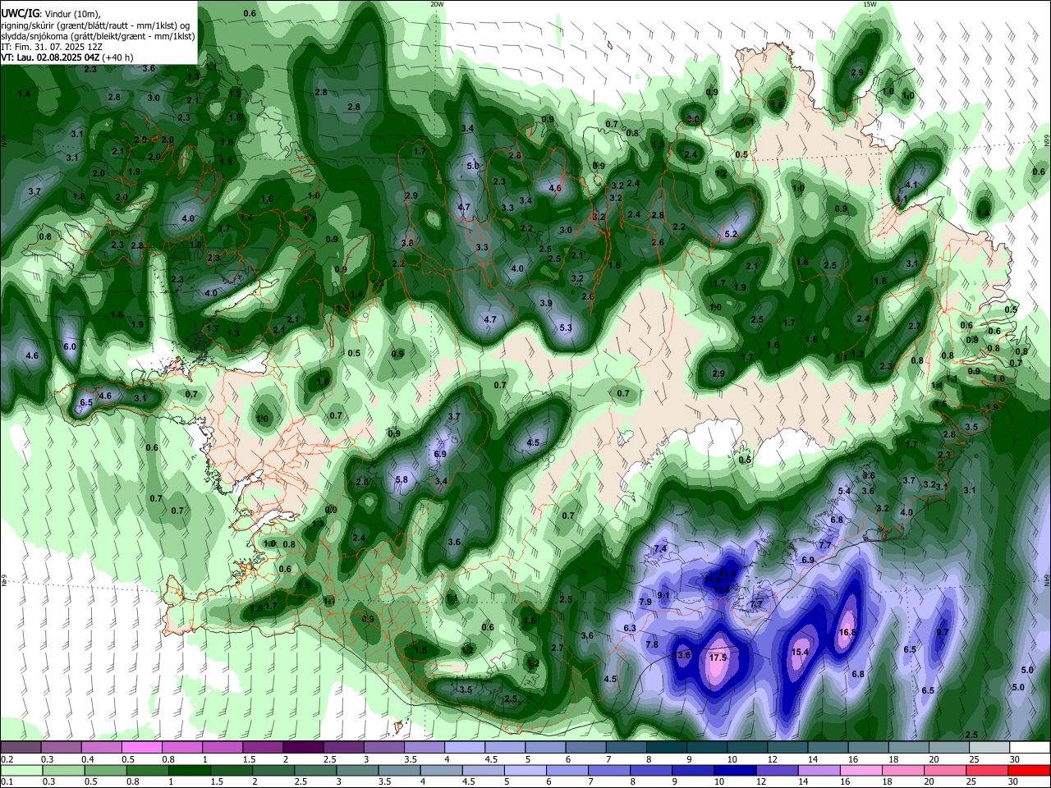Pick the pure red swatch after rain-scale 30
The width and height of the screenshot is (1051, 788).
pos(1030,771)
